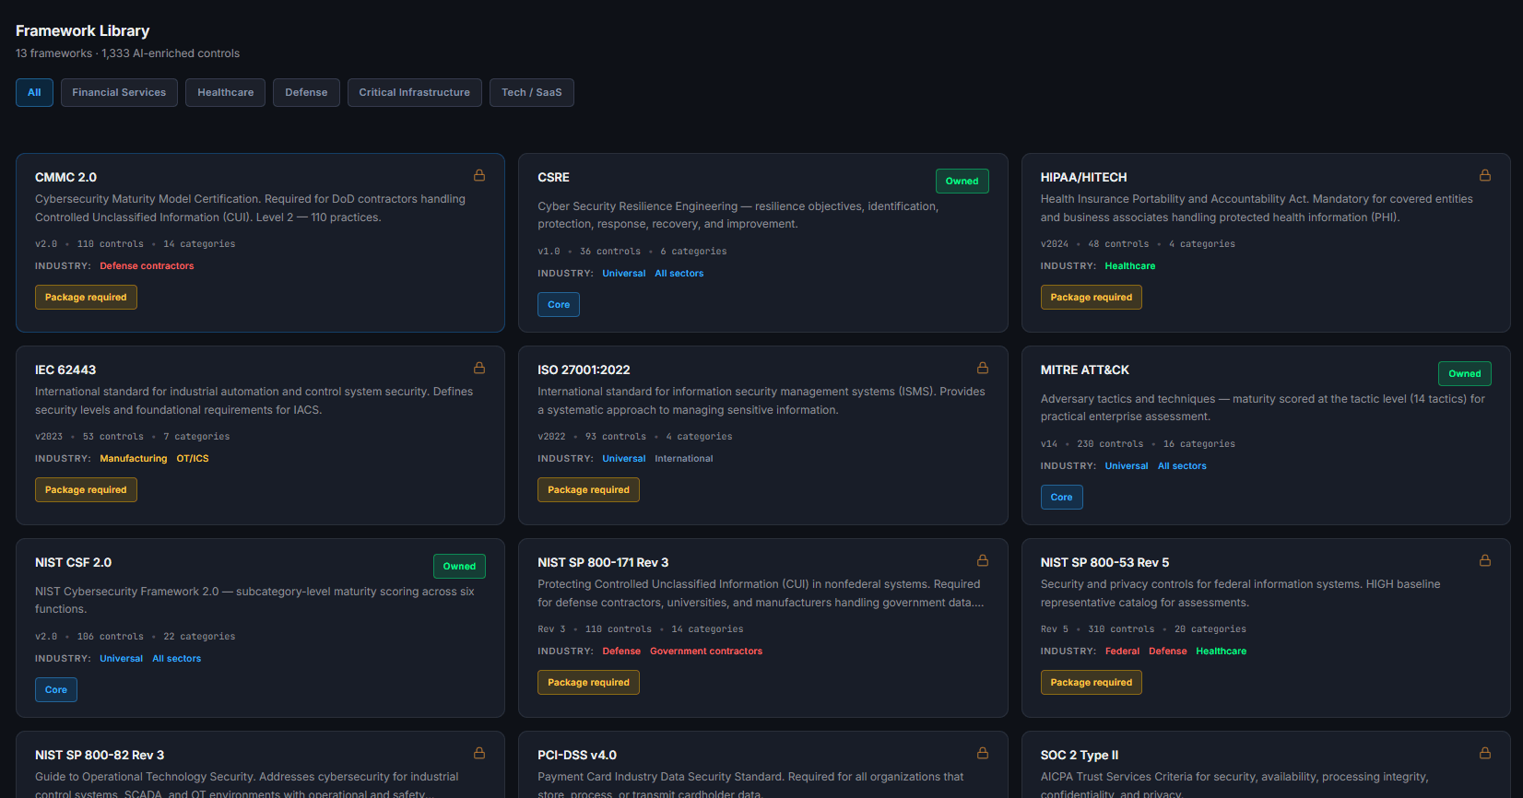Click the lock icon on NIST SP 800-53 Rev 5 card
This screenshot has height=798, width=1523.
1485,560
